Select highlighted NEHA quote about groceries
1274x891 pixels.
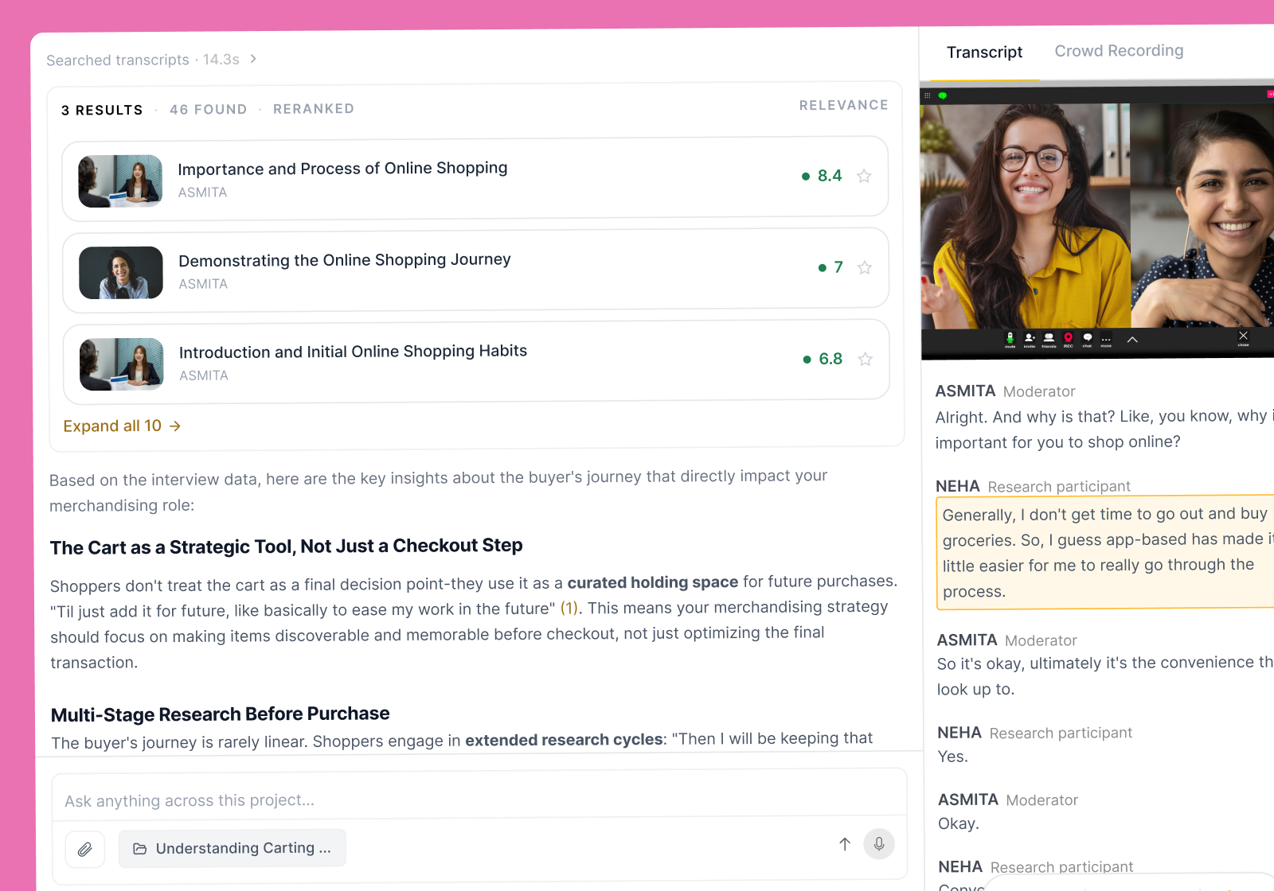pos(1105,553)
